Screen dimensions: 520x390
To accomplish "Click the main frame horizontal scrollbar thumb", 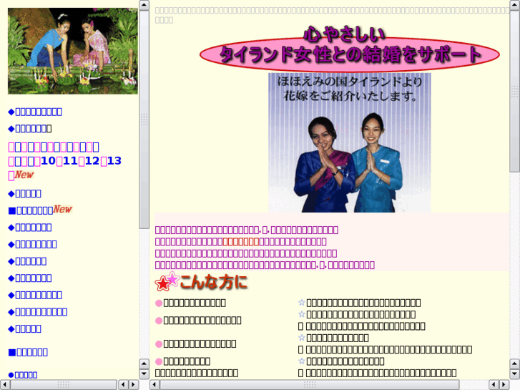I will click(310, 384).
